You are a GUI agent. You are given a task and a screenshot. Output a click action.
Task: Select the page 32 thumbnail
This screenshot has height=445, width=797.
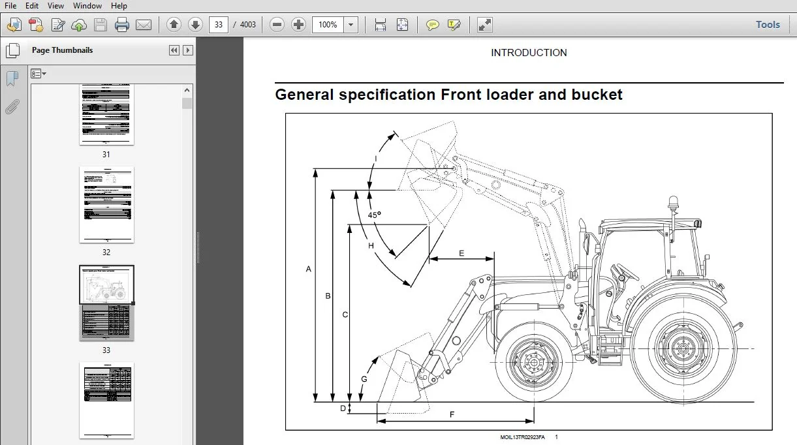point(106,205)
